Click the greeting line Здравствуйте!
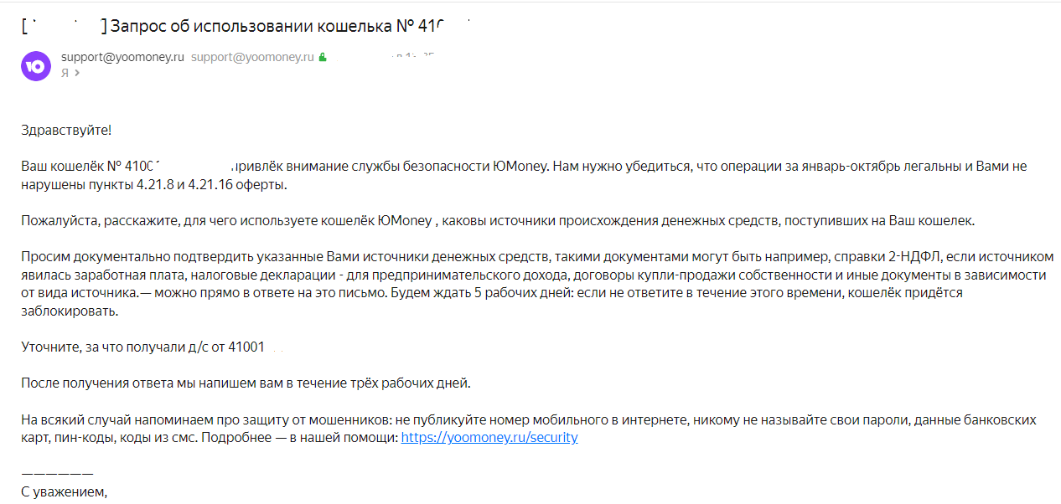This screenshot has height=504, width=1061. pyautogui.click(x=66, y=130)
